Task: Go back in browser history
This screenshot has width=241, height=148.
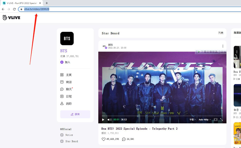Action: [x=3, y=9]
